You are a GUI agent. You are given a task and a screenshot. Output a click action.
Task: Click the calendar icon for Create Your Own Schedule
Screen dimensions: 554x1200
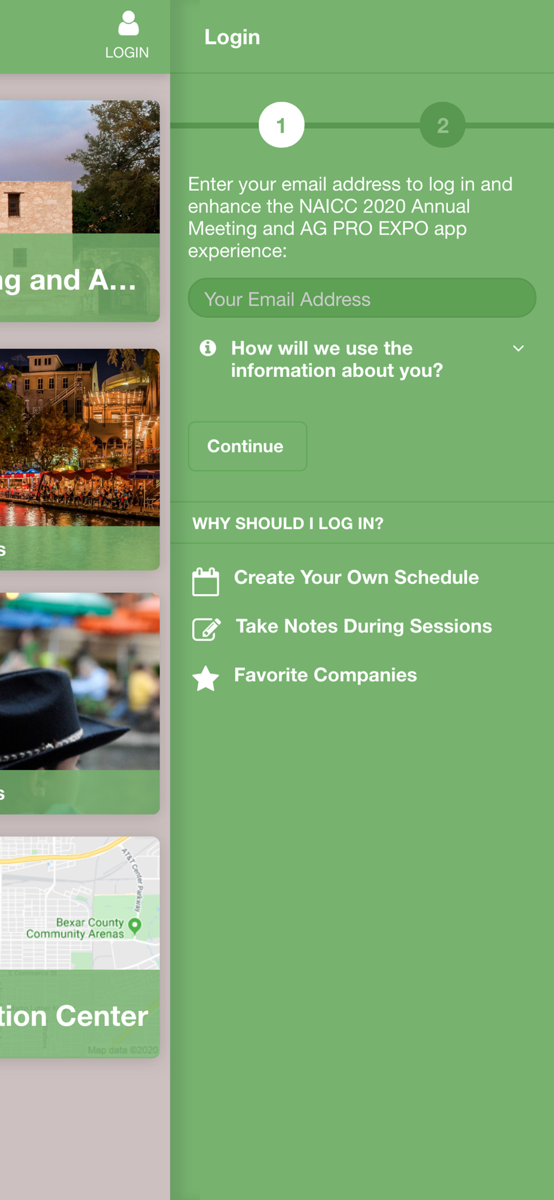206,581
